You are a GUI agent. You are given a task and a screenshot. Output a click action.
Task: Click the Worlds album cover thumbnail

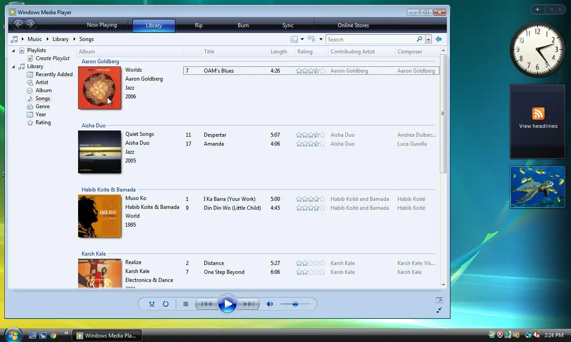click(99, 88)
